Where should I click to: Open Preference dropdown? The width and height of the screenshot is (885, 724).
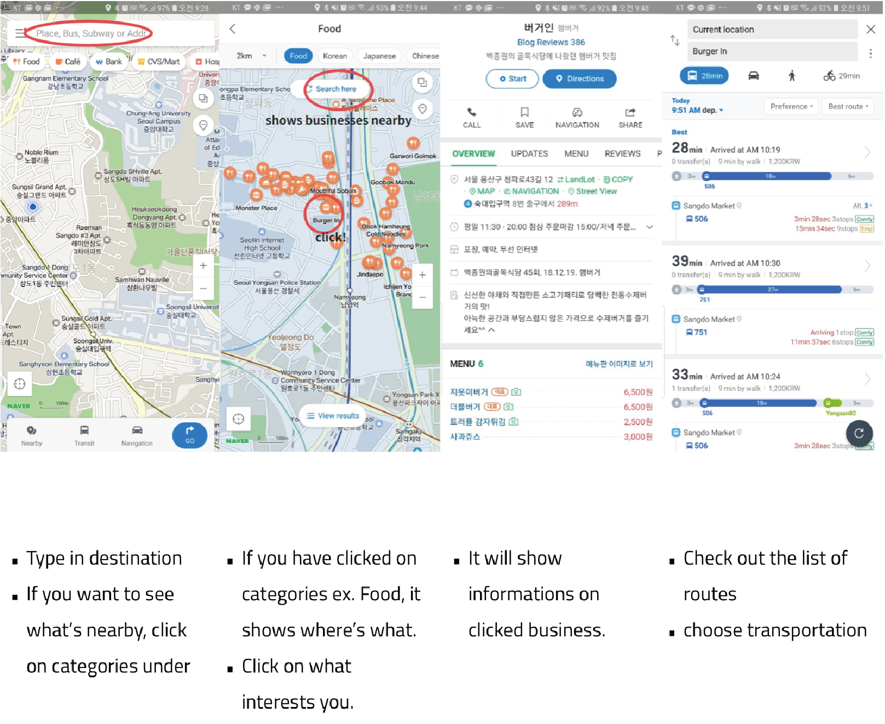tap(791, 106)
